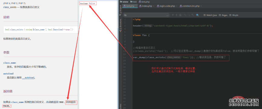Viewport: 262px width, 109px height.
Task: Click the test.php file icon in breadcrumb
Action: (x=139, y=2)
